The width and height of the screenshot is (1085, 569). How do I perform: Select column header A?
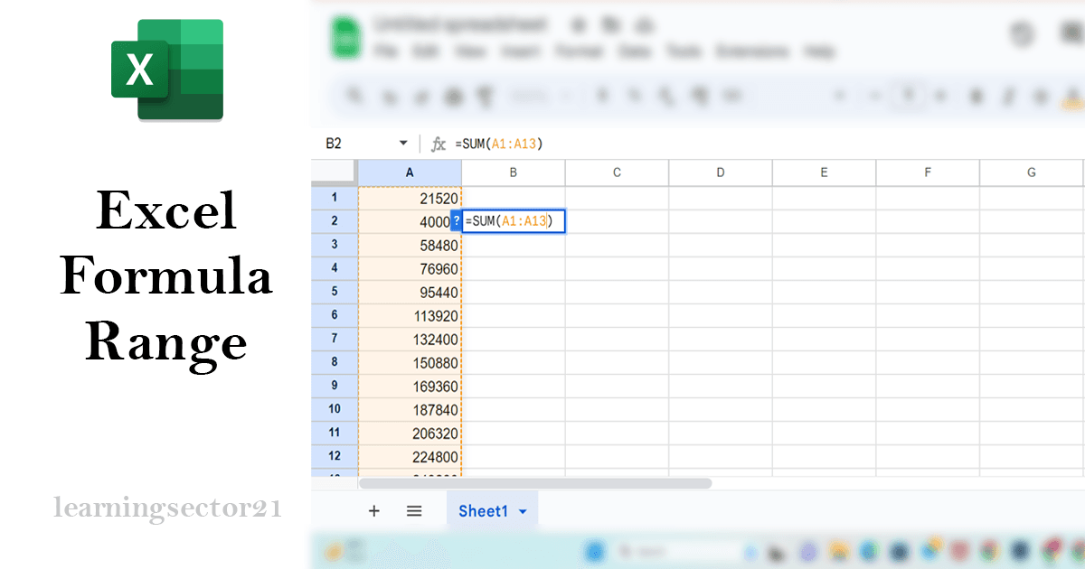(x=410, y=172)
